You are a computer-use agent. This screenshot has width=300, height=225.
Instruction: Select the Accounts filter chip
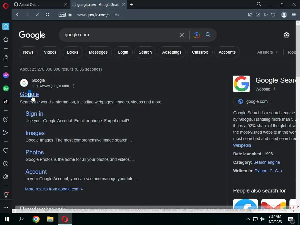[227, 52]
